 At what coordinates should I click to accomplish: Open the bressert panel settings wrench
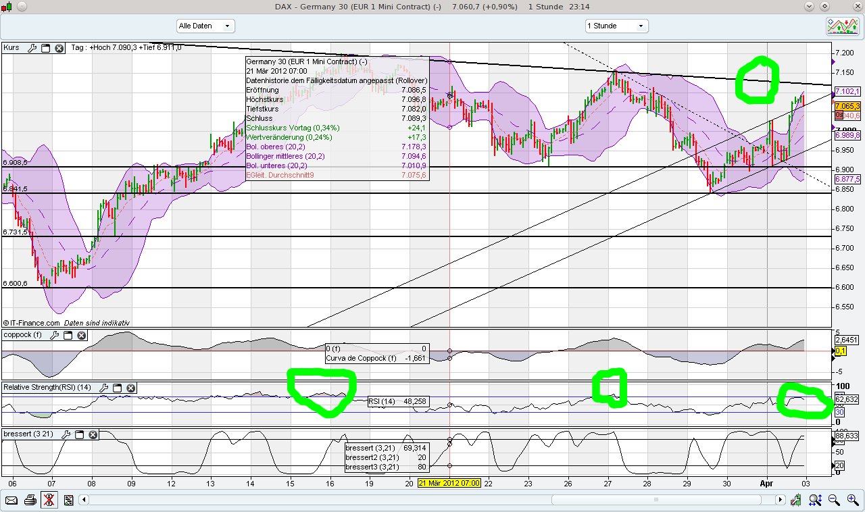pos(66,435)
